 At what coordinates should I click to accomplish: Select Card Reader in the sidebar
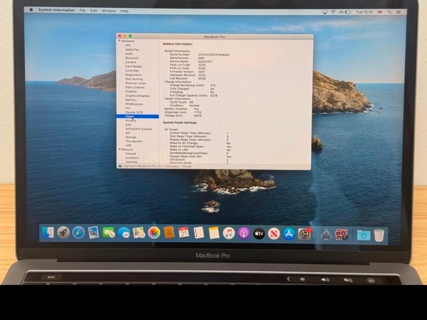pyautogui.click(x=134, y=66)
